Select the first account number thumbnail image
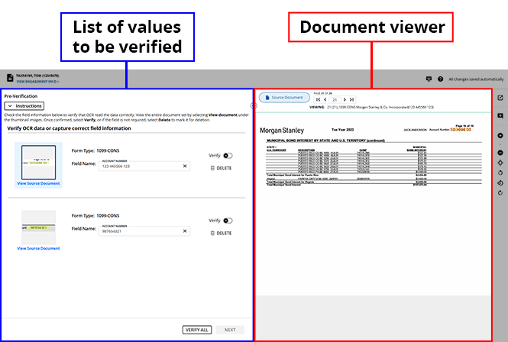This screenshot has width=508, height=342. pos(38,163)
